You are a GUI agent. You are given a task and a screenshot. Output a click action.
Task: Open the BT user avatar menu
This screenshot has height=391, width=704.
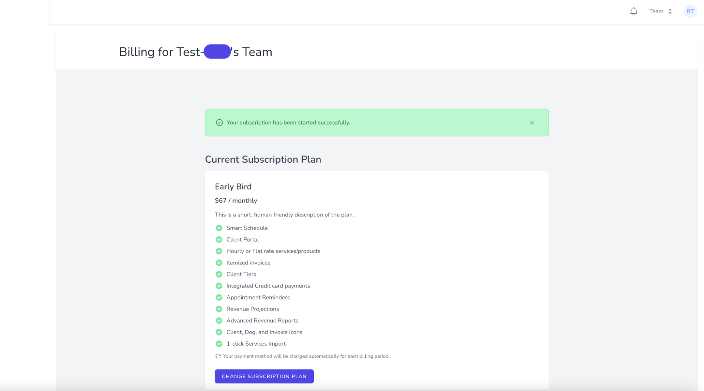pyautogui.click(x=690, y=11)
